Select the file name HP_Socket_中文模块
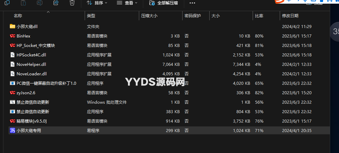Viewport: 339px width, 153px height. [36, 46]
